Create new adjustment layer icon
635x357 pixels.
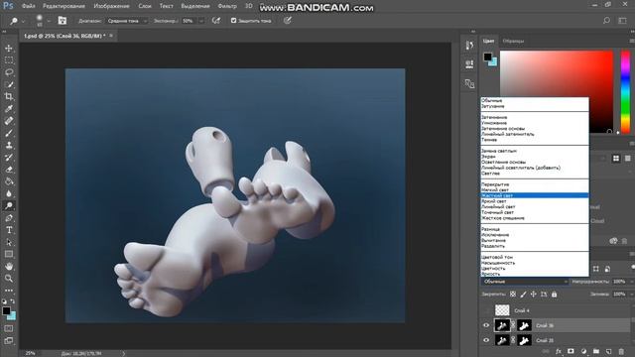click(x=583, y=351)
